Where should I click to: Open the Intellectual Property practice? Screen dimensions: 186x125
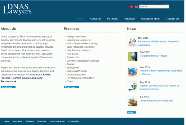[77, 71]
